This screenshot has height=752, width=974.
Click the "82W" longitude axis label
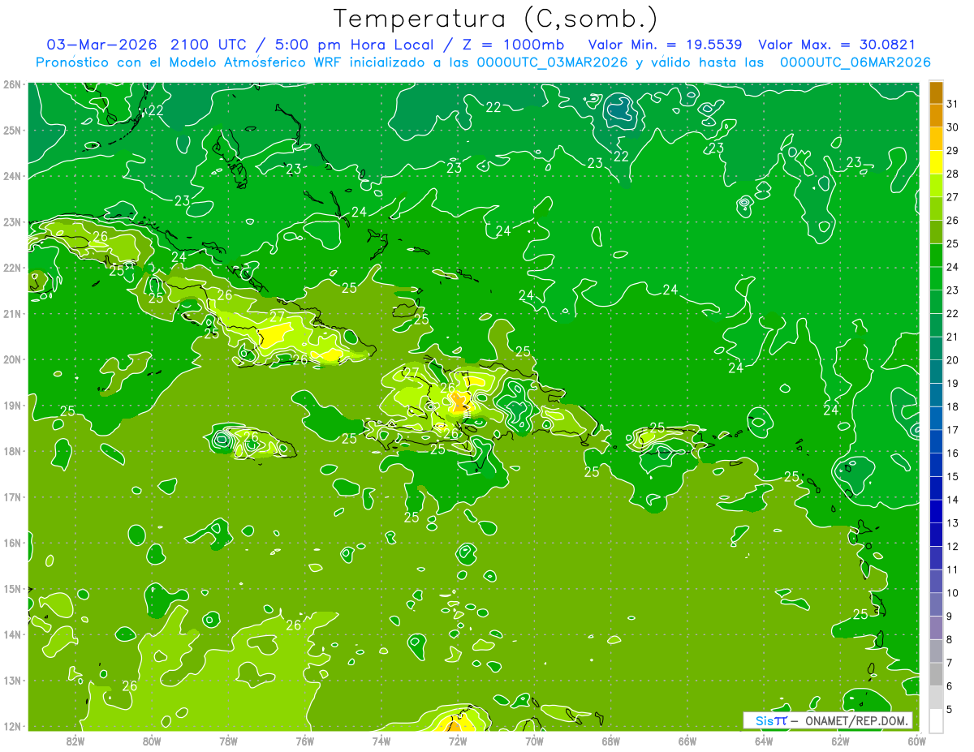(x=75, y=741)
